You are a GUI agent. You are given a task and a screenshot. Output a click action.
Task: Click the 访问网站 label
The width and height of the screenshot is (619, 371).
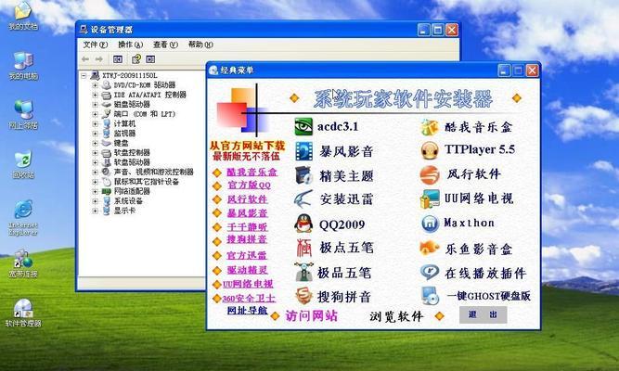pos(312,315)
